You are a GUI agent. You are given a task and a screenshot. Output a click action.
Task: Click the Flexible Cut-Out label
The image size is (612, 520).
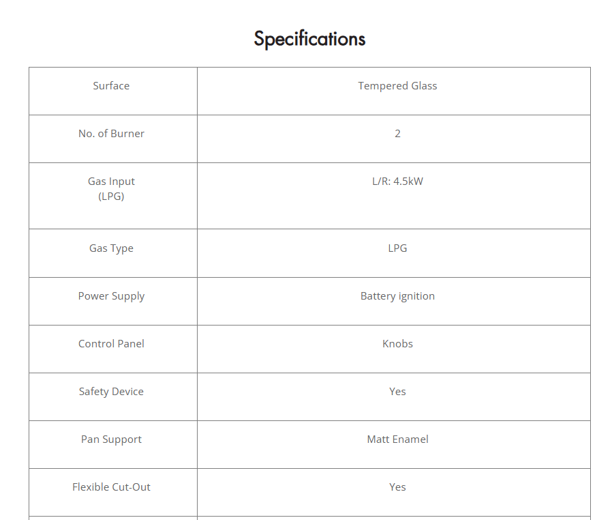tap(111, 487)
